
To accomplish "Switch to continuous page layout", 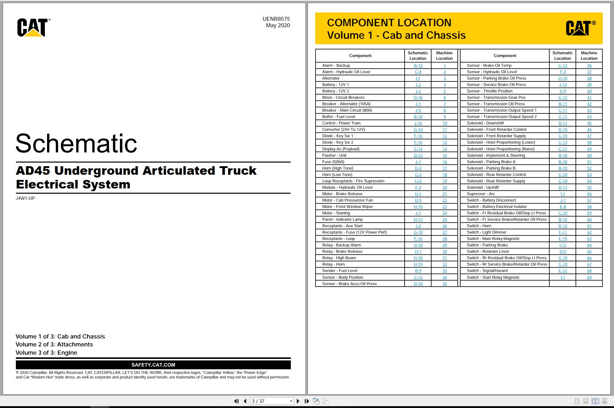I will pos(586,401).
